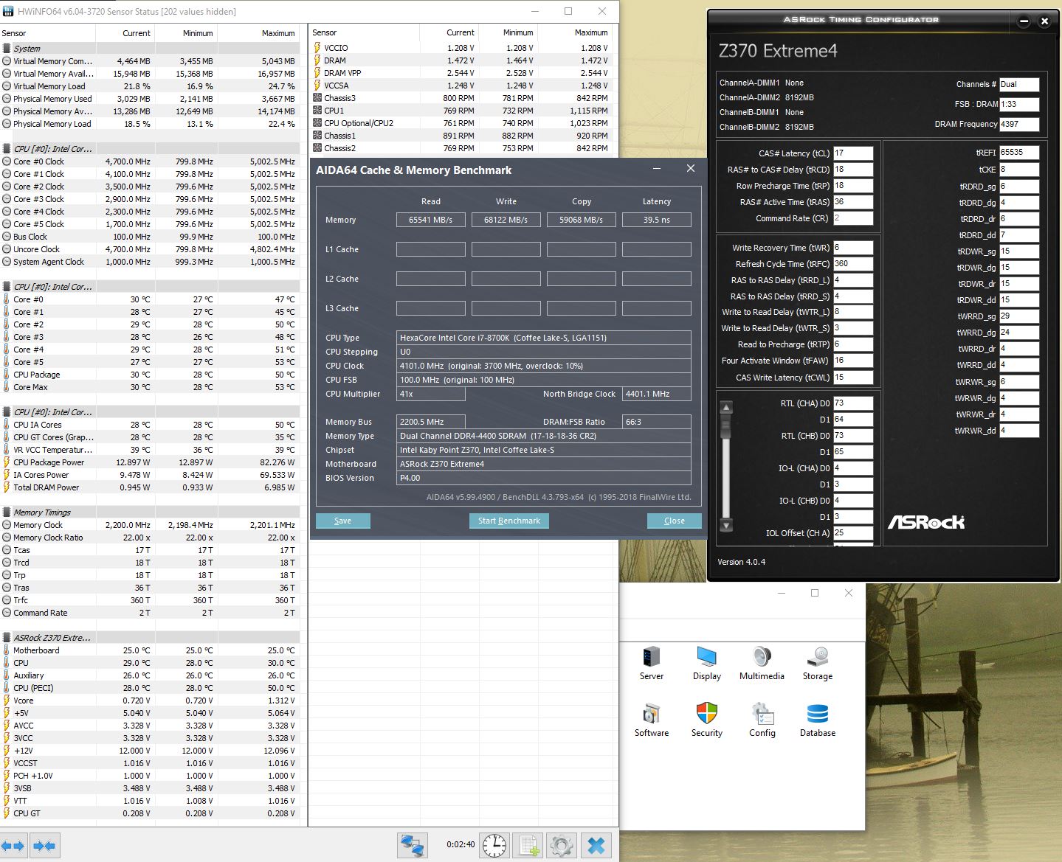Minimize the ASRock Timing Configurator window
The height and width of the screenshot is (862, 1062).
click(1024, 21)
